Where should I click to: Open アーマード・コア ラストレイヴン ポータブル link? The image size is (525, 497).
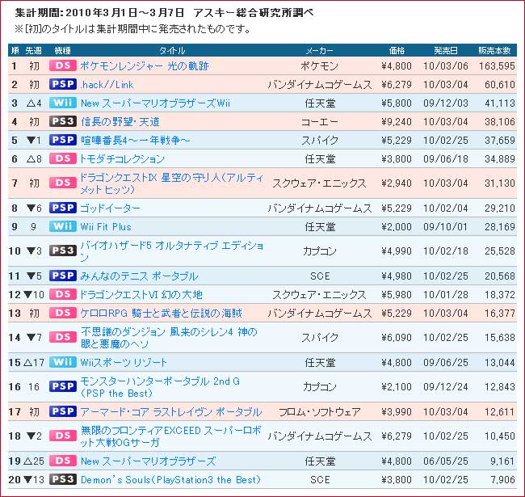tap(170, 411)
